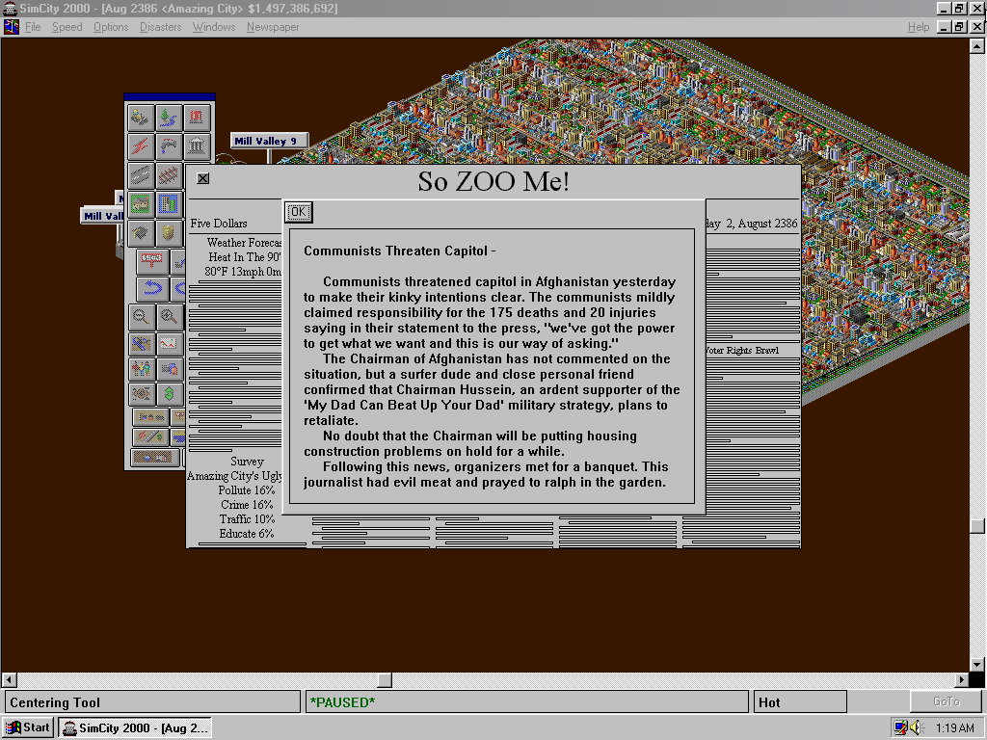The width and height of the screenshot is (987, 740).
Task: Click the volume speaker tray icon
Action: click(x=916, y=728)
